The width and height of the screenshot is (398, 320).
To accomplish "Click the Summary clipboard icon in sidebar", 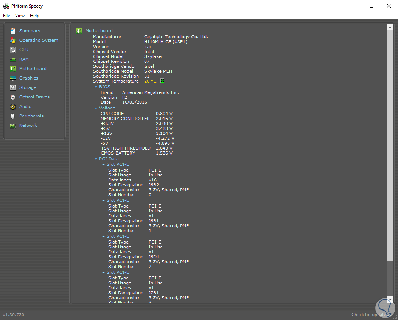I will coord(13,31).
